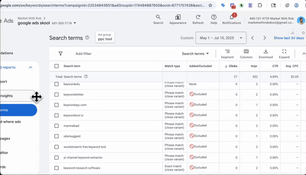Check the marmalead row

point(56,126)
